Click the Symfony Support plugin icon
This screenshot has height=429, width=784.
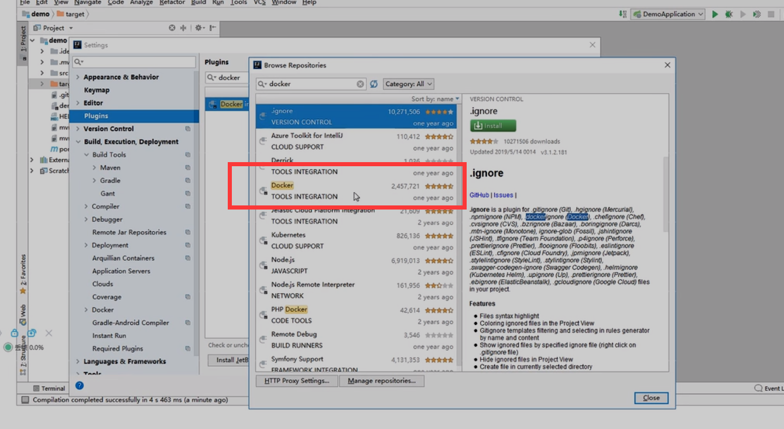pos(263,364)
